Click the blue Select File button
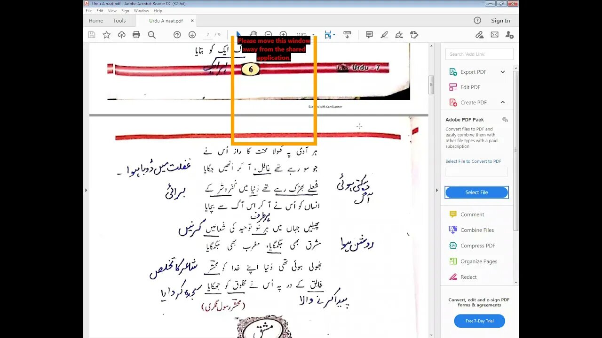This screenshot has height=338, width=602. (x=476, y=192)
